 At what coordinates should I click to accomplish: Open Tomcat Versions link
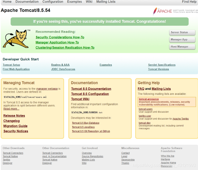(x=159, y=69)
